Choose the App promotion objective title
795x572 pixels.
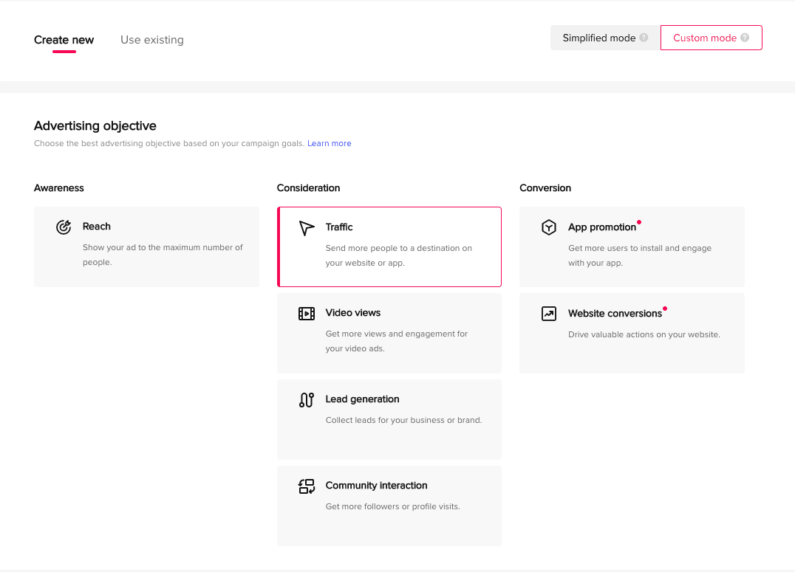(602, 227)
